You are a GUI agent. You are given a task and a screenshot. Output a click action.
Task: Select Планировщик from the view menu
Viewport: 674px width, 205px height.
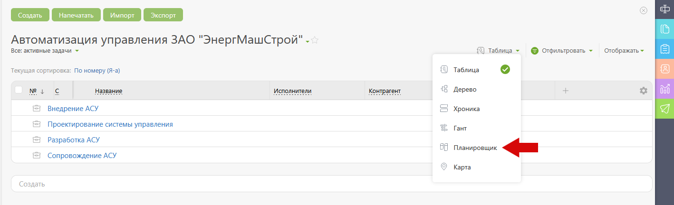[475, 148]
